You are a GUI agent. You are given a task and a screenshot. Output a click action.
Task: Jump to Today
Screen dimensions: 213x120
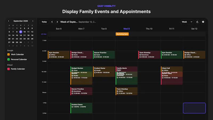(44, 22)
